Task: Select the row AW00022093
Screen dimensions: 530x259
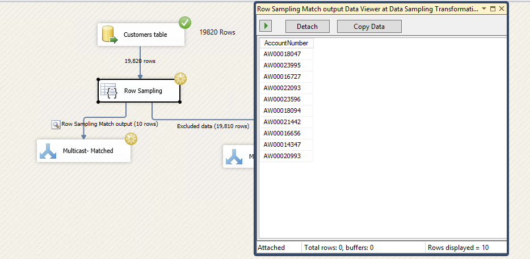Action: 287,88
